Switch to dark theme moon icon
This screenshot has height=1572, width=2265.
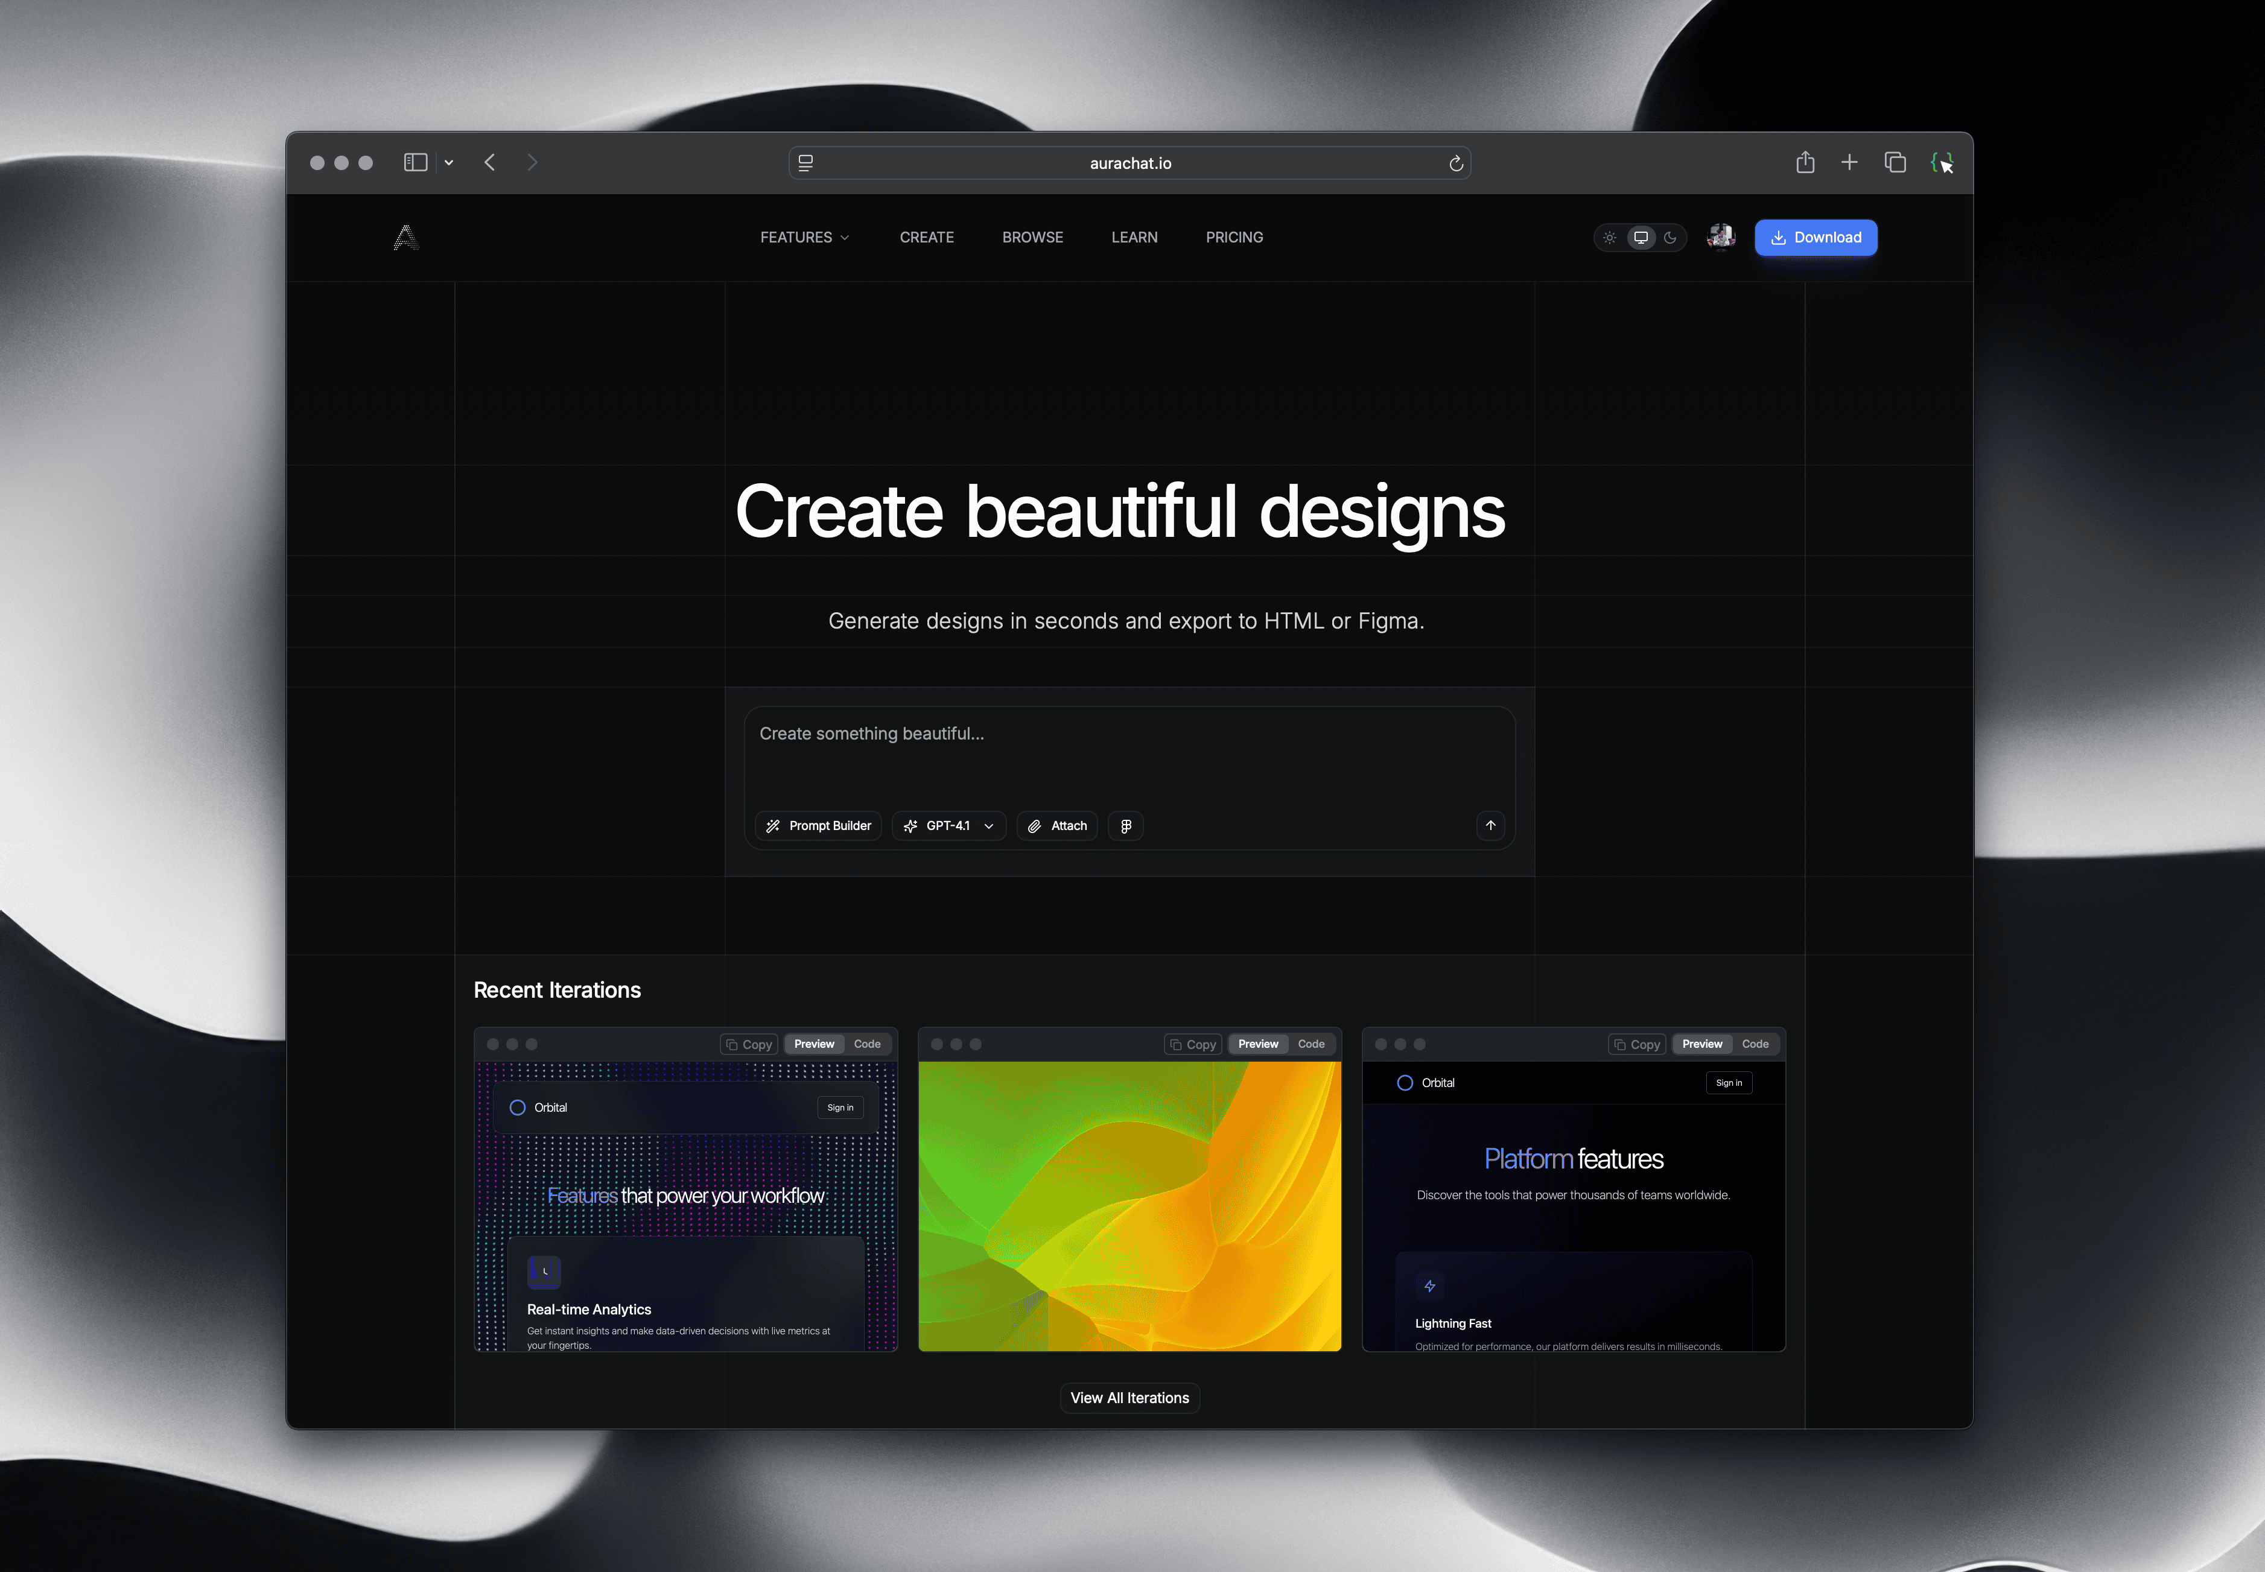(1670, 238)
